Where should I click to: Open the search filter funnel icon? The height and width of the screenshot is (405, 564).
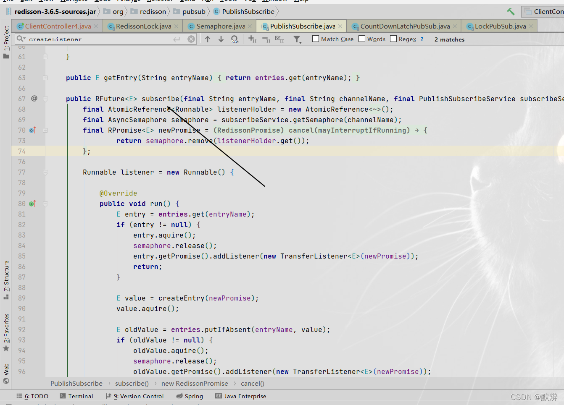point(298,39)
